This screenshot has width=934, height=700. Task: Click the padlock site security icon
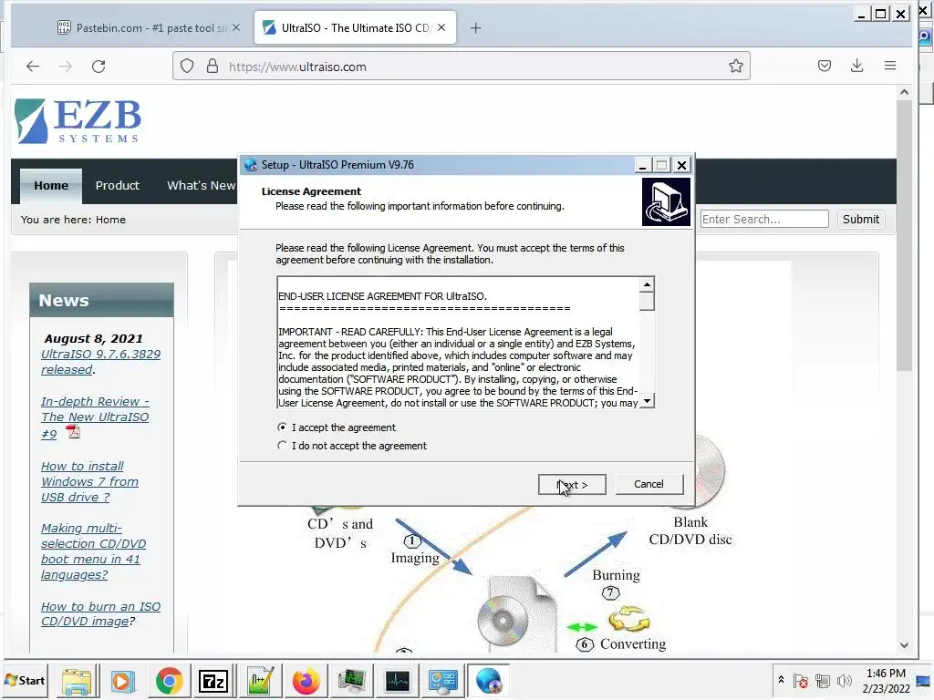[x=212, y=66]
